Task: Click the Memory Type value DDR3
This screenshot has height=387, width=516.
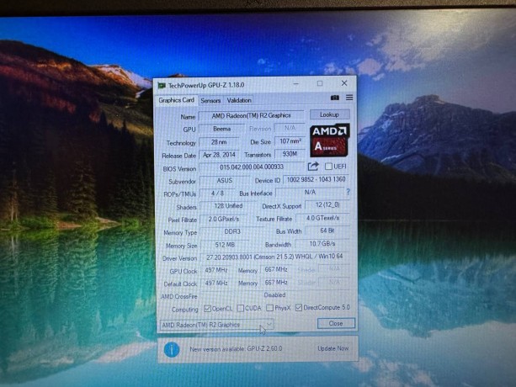Action: click(x=232, y=232)
